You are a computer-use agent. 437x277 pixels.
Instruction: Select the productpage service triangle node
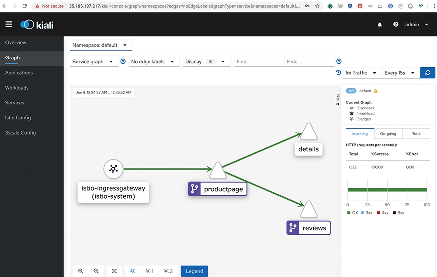(218, 171)
